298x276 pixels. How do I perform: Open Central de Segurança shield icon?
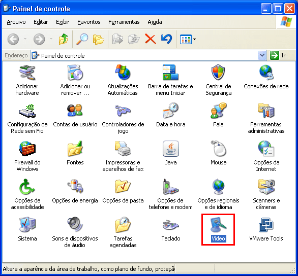(x=218, y=73)
